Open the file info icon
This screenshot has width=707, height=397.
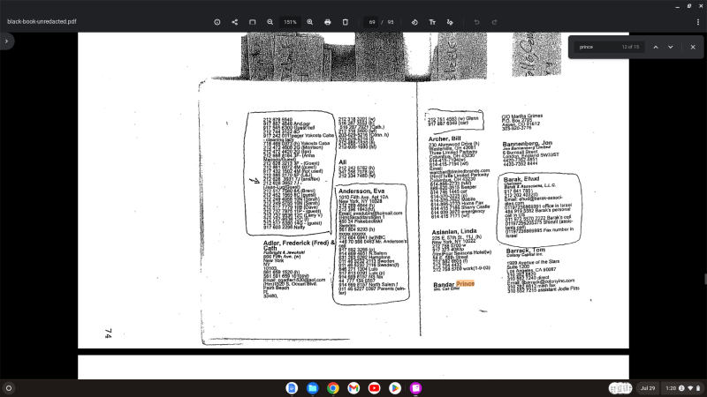coord(217,22)
